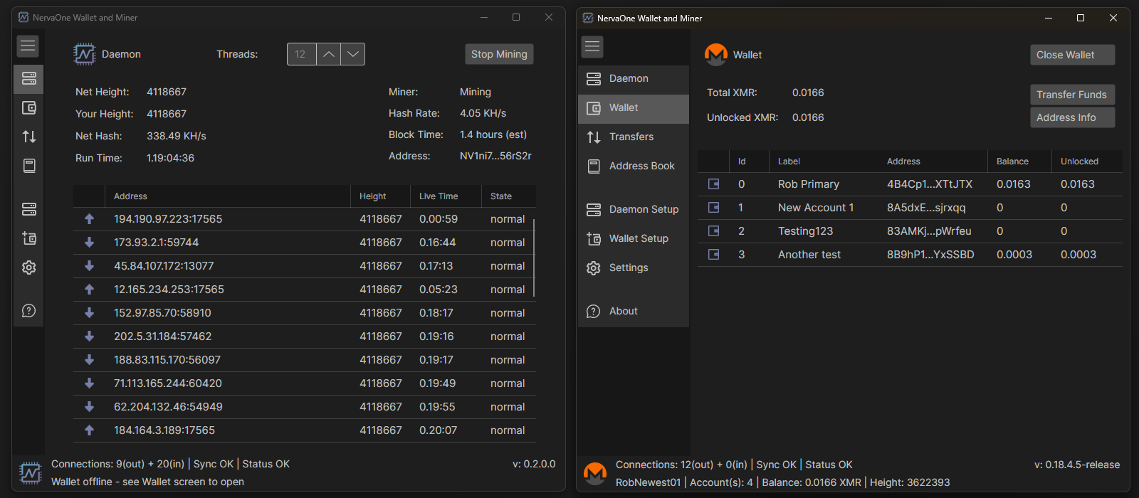Image resolution: width=1139 pixels, height=498 pixels.
Task: Click the peer list vertical scrollbar
Action: tap(534, 258)
